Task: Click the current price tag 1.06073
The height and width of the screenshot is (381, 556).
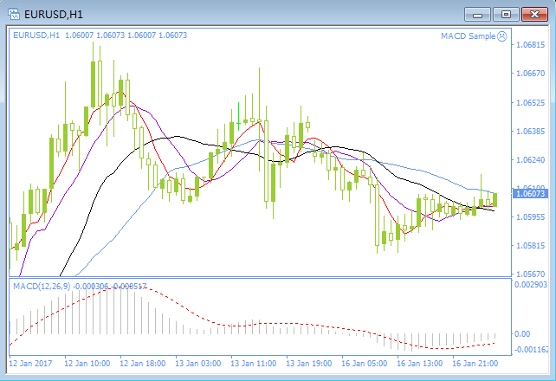Action: 531,194
